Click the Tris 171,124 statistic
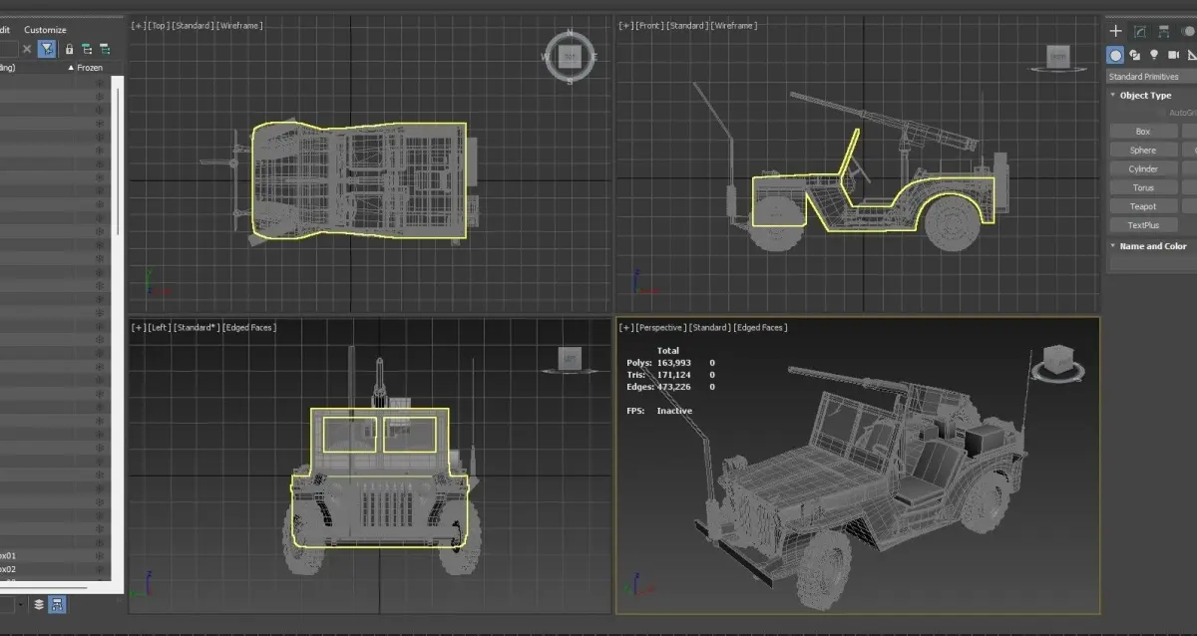 click(x=660, y=375)
